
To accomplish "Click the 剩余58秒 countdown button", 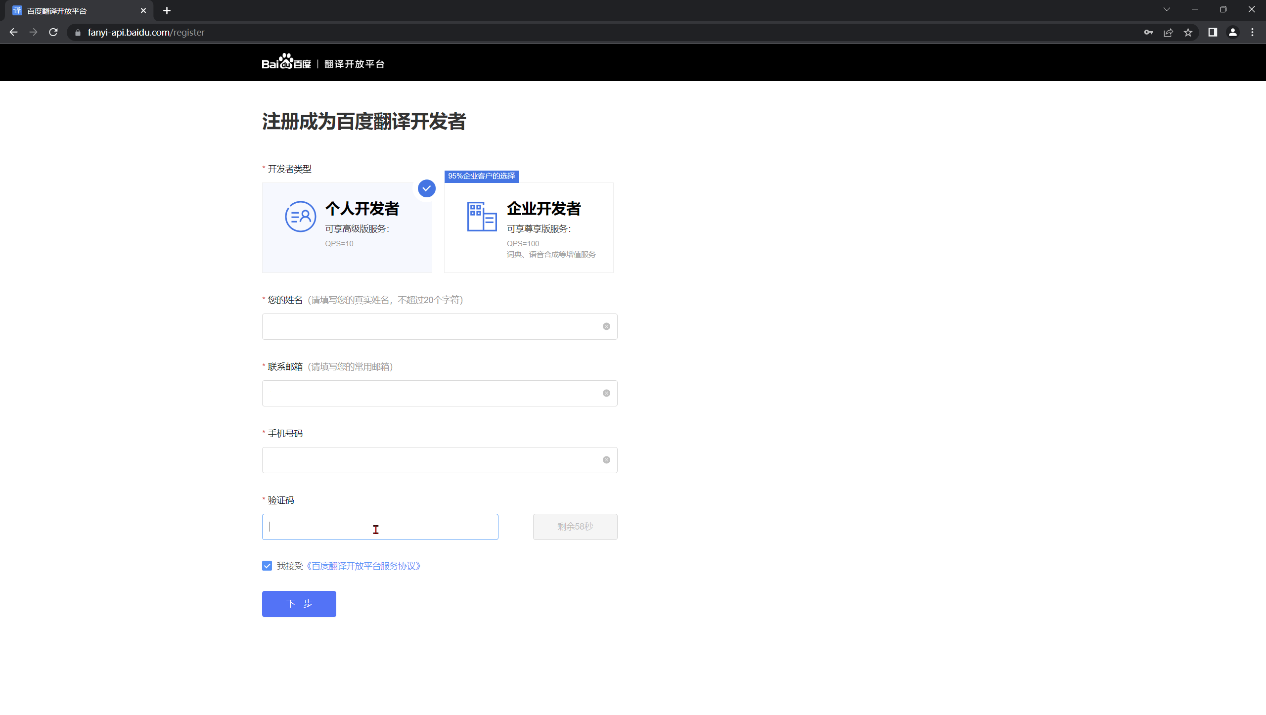I will (x=575, y=527).
